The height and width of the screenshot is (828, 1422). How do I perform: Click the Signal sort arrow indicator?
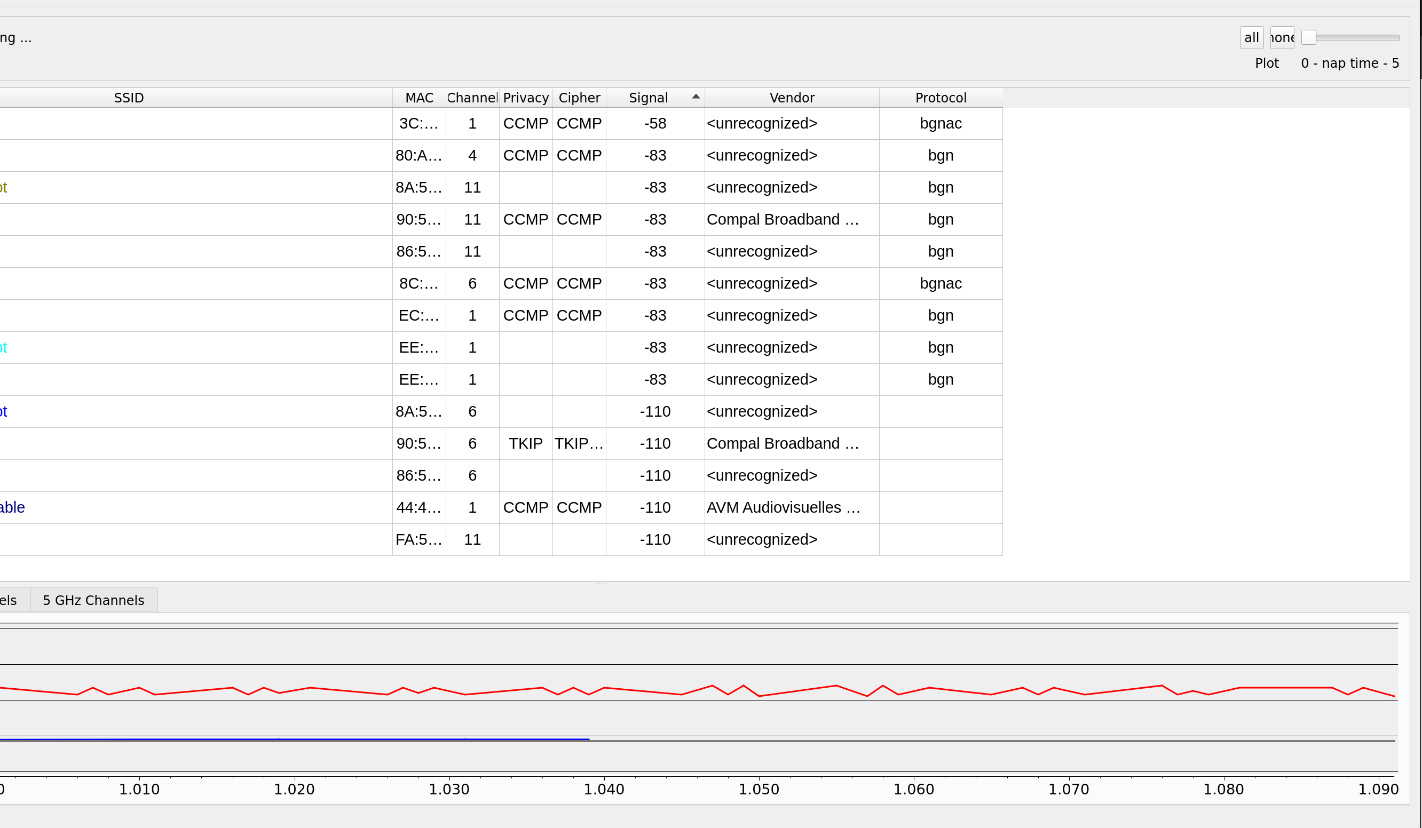[x=696, y=97]
